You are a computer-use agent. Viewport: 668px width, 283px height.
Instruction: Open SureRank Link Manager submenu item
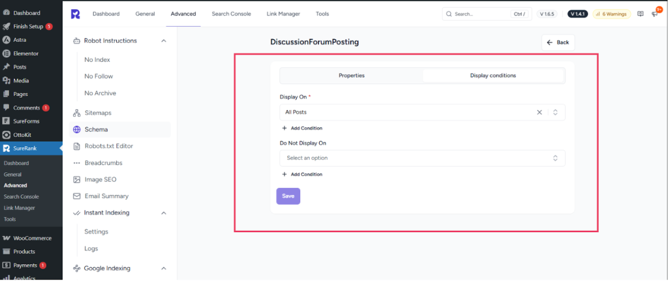pyautogui.click(x=19, y=208)
